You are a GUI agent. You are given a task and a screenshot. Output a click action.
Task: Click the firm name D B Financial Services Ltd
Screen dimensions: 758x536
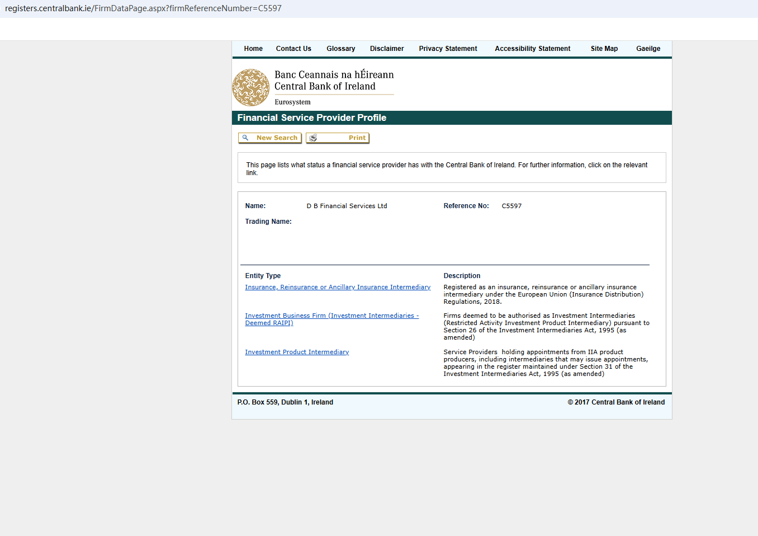click(347, 206)
